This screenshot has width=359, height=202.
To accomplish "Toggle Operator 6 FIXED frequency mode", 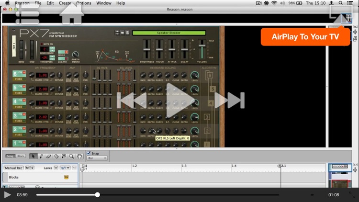I will tap(19, 79).
